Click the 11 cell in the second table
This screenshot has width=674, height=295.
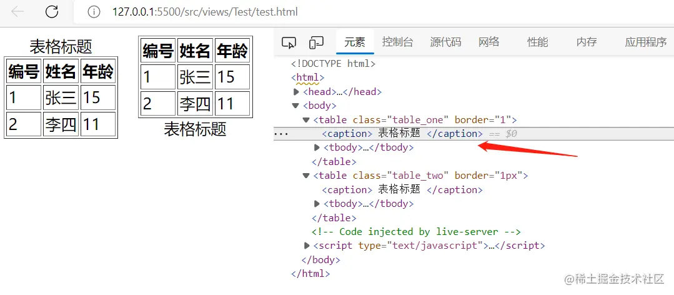click(x=232, y=104)
